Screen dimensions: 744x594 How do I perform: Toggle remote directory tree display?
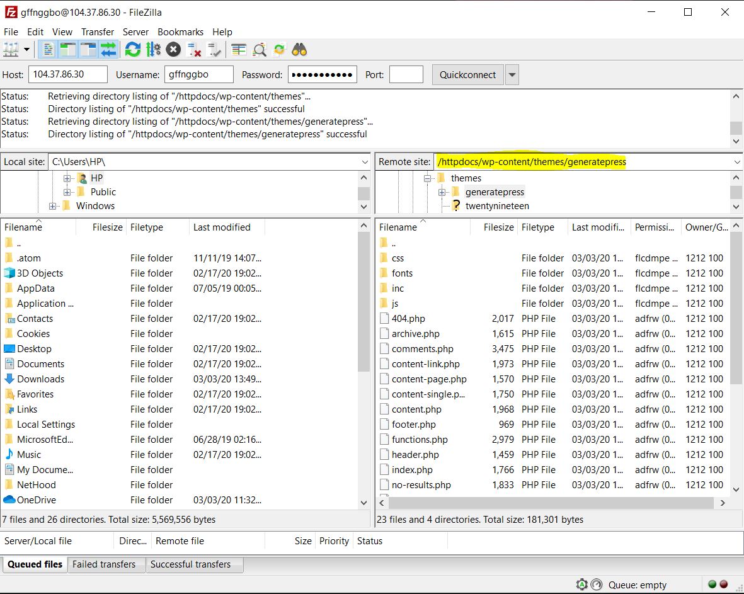pos(88,49)
